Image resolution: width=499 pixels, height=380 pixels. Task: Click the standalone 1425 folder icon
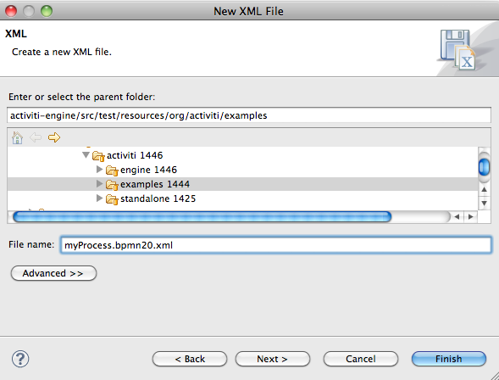[x=112, y=199]
